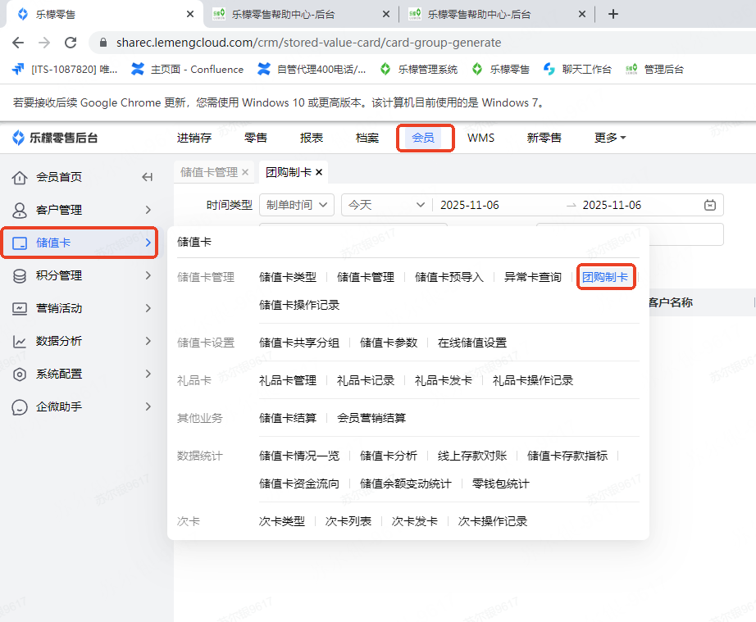Open 主页面 - Confluence bookmark
The image size is (756, 622).
pyautogui.click(x=188, y=70)
